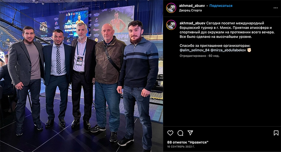The width and height of the screenshot is (281, 152).
Task: Click the group photo of five men
Action: 81,76
